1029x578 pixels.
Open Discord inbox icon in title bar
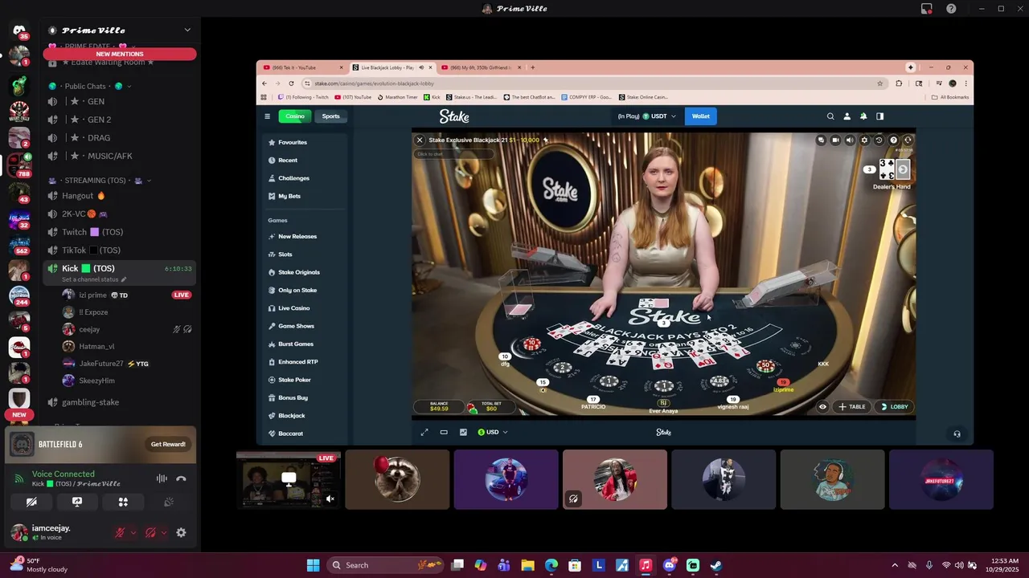click(927, 9)
